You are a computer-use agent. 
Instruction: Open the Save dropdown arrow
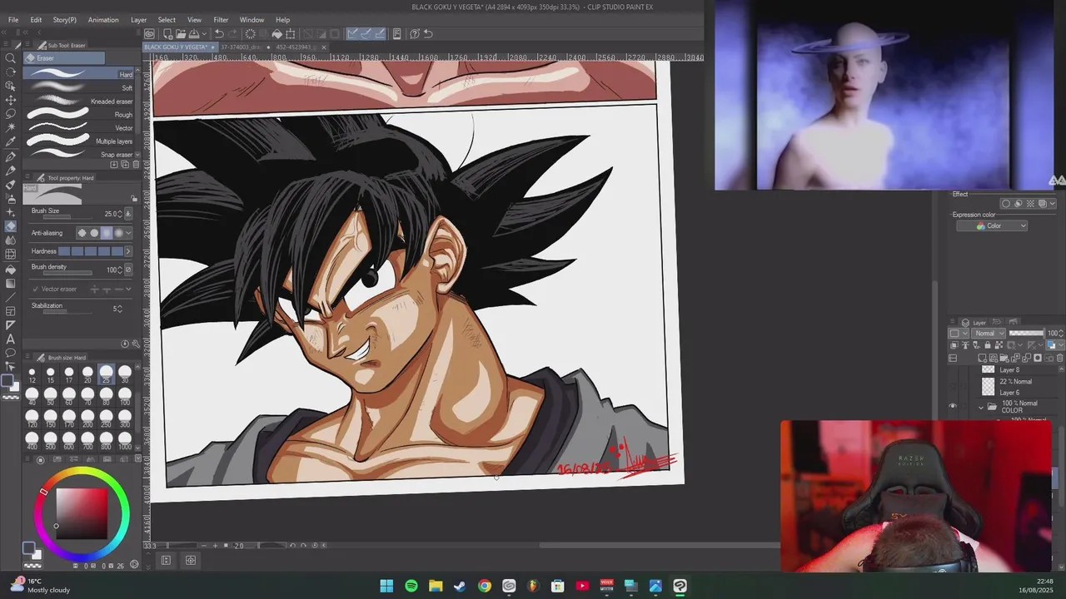coord(204,34)
